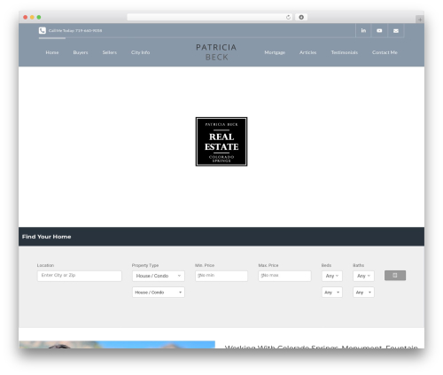Open the lower Baths Any dropdown
Image resolution: width=443 pixels, height=375 pixels.
[363, 293]
